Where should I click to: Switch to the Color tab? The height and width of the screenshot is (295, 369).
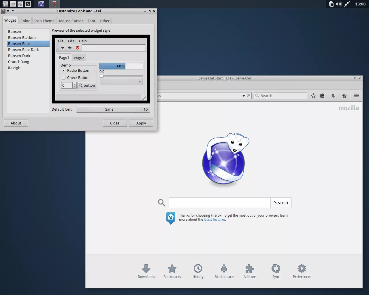pyautogui.click(x=25, y=21)
